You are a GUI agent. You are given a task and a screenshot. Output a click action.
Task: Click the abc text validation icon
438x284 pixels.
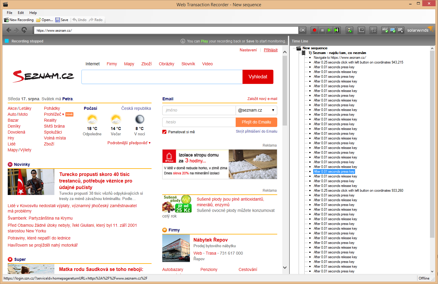pyautogui.click(x=385, y=30)
